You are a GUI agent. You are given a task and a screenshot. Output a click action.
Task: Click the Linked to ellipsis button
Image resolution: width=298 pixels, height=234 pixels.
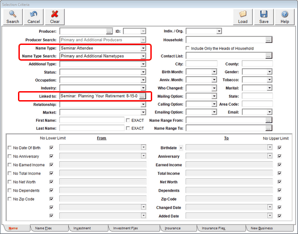coord(142,97)
